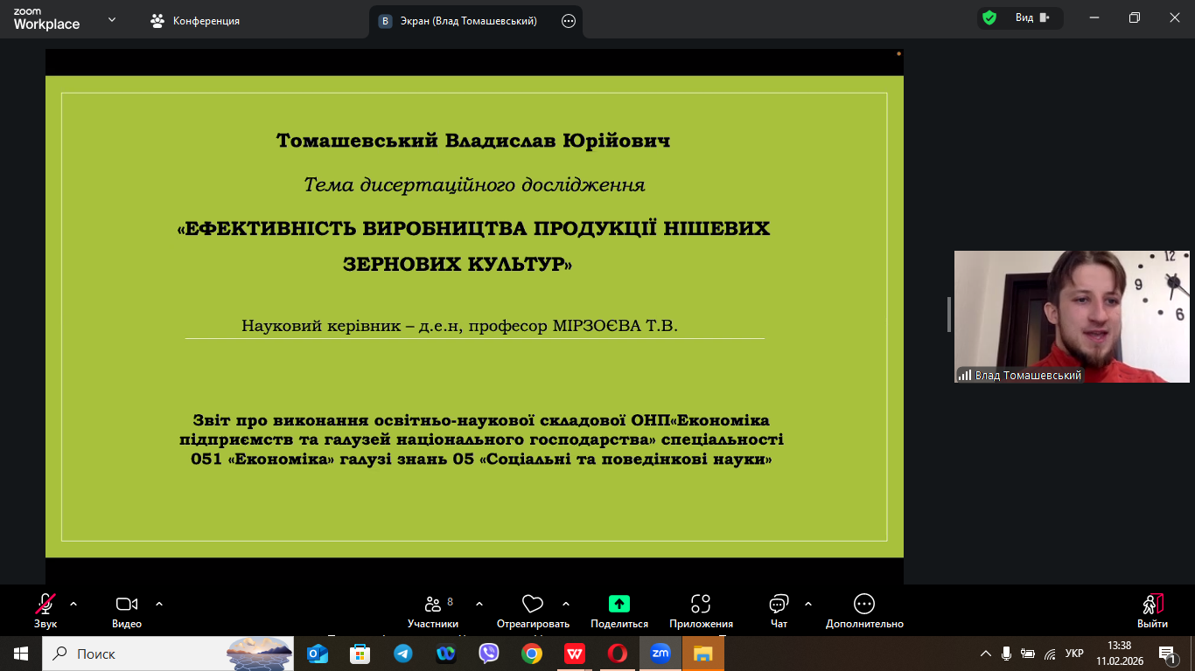Open the Вид view layout menu

pos(1033,18)
